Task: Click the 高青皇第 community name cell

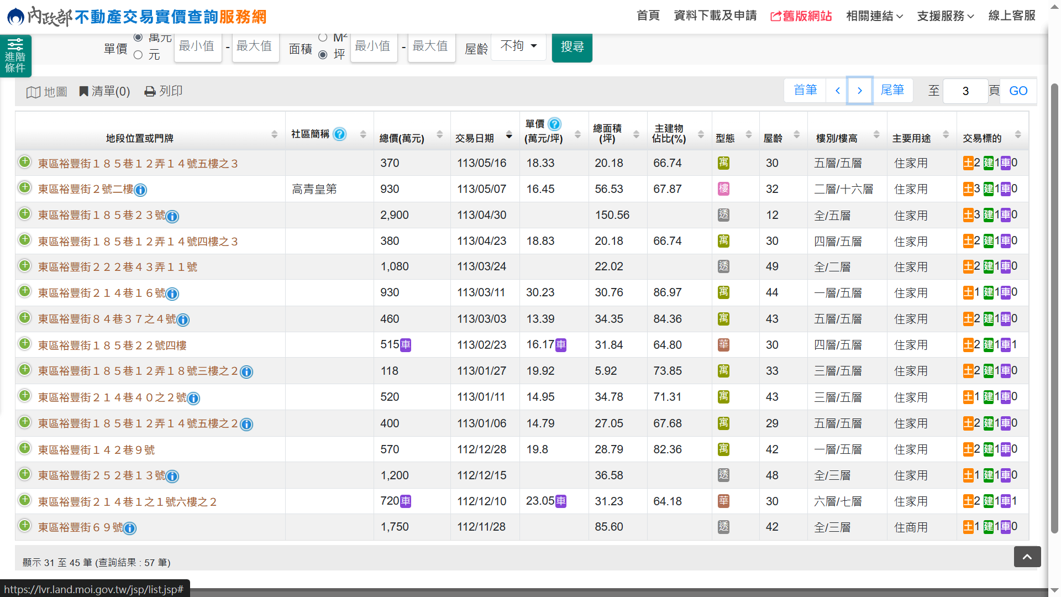Action: 329,189
